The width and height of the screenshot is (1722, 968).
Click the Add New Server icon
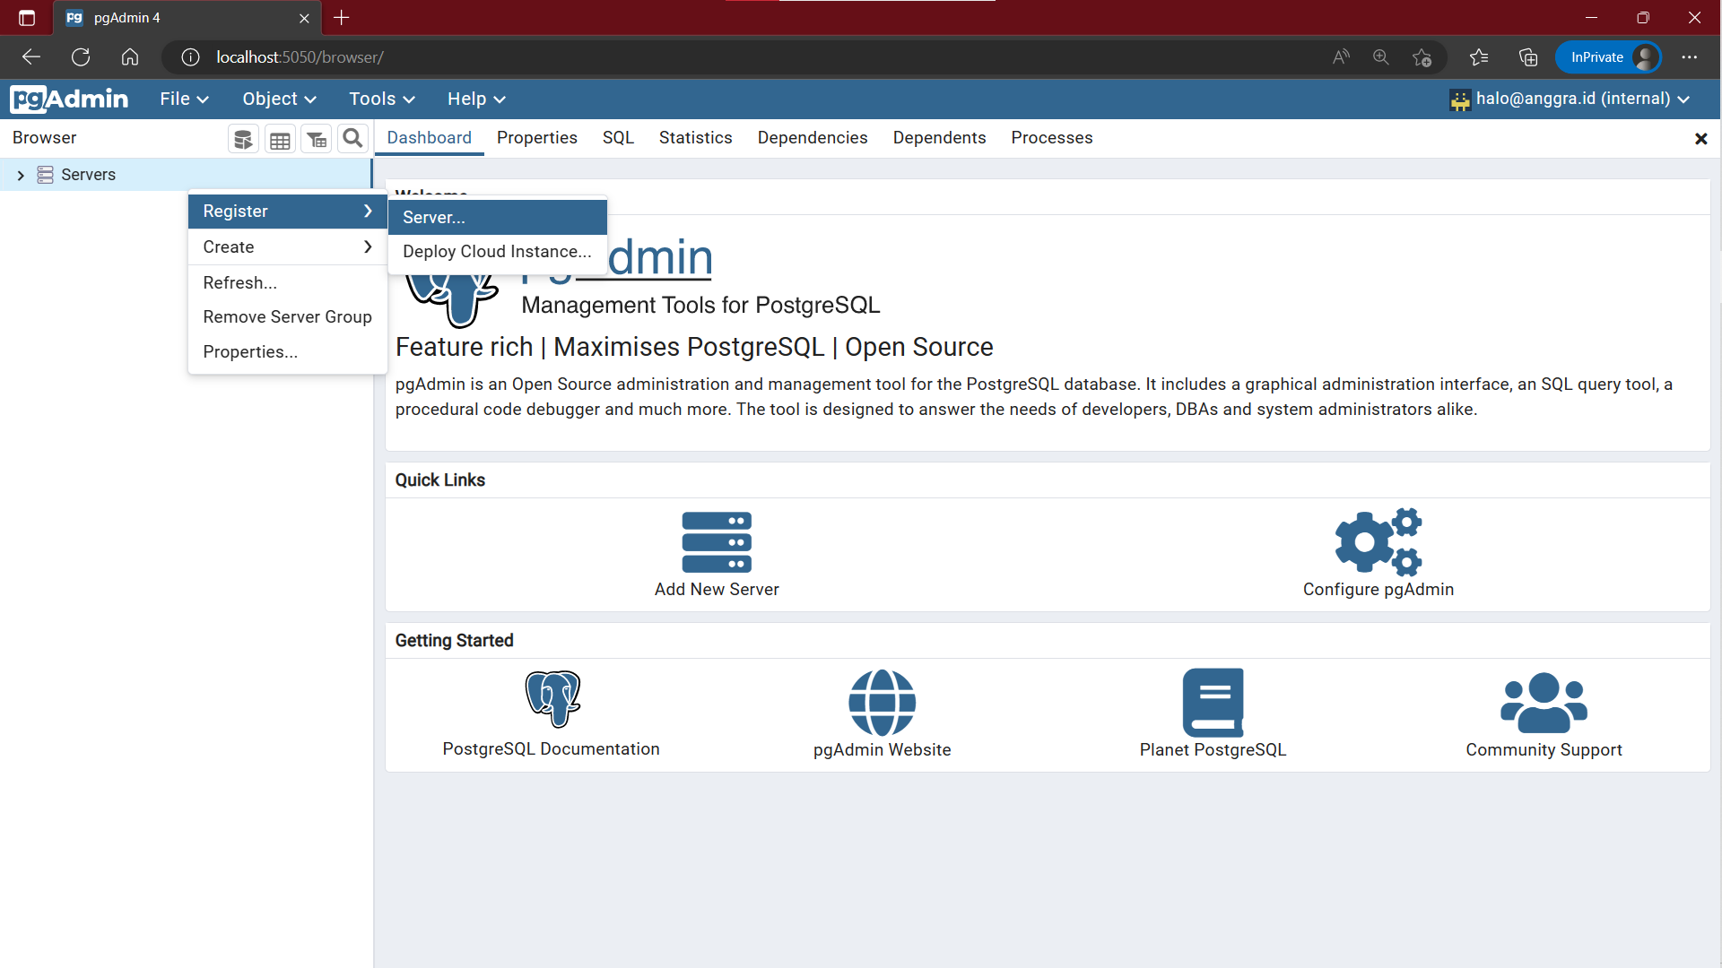click(716, 542)
